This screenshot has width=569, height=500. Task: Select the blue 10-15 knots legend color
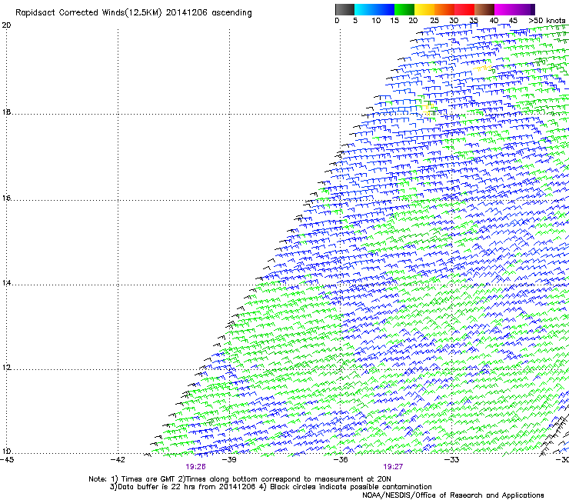pyautogui.click(x=384, y=9)
